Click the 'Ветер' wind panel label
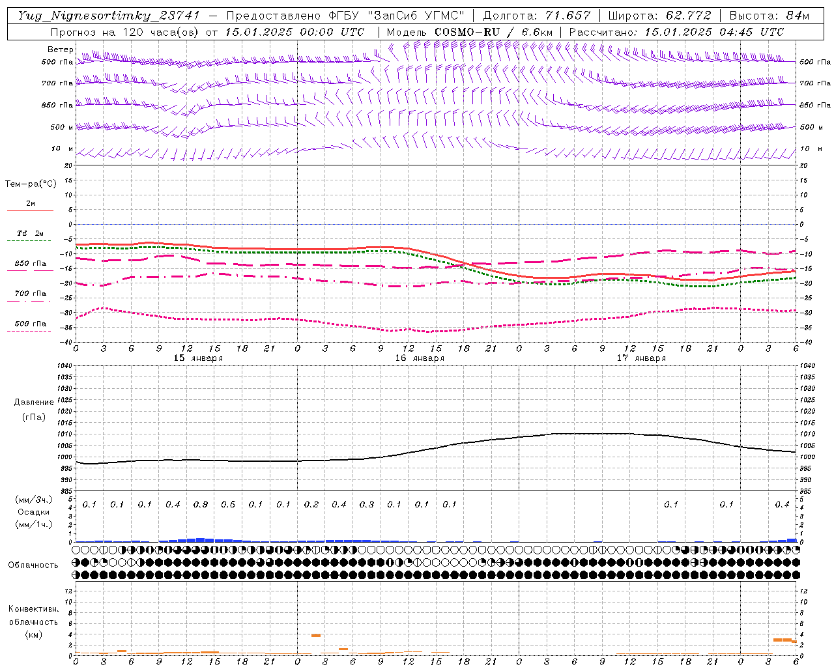 tap(61, 50)
